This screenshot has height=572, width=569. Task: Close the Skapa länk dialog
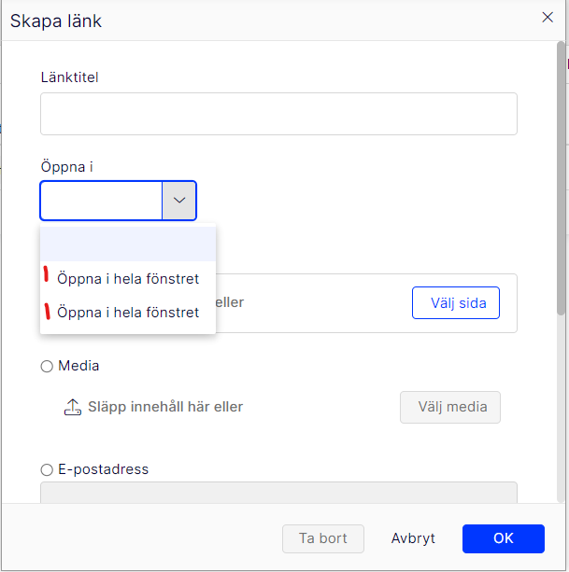548,16
